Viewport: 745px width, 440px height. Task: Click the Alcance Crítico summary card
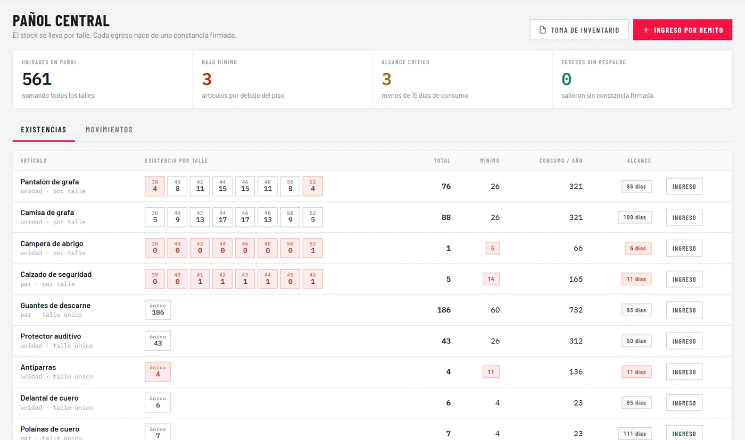click(462, 79)
